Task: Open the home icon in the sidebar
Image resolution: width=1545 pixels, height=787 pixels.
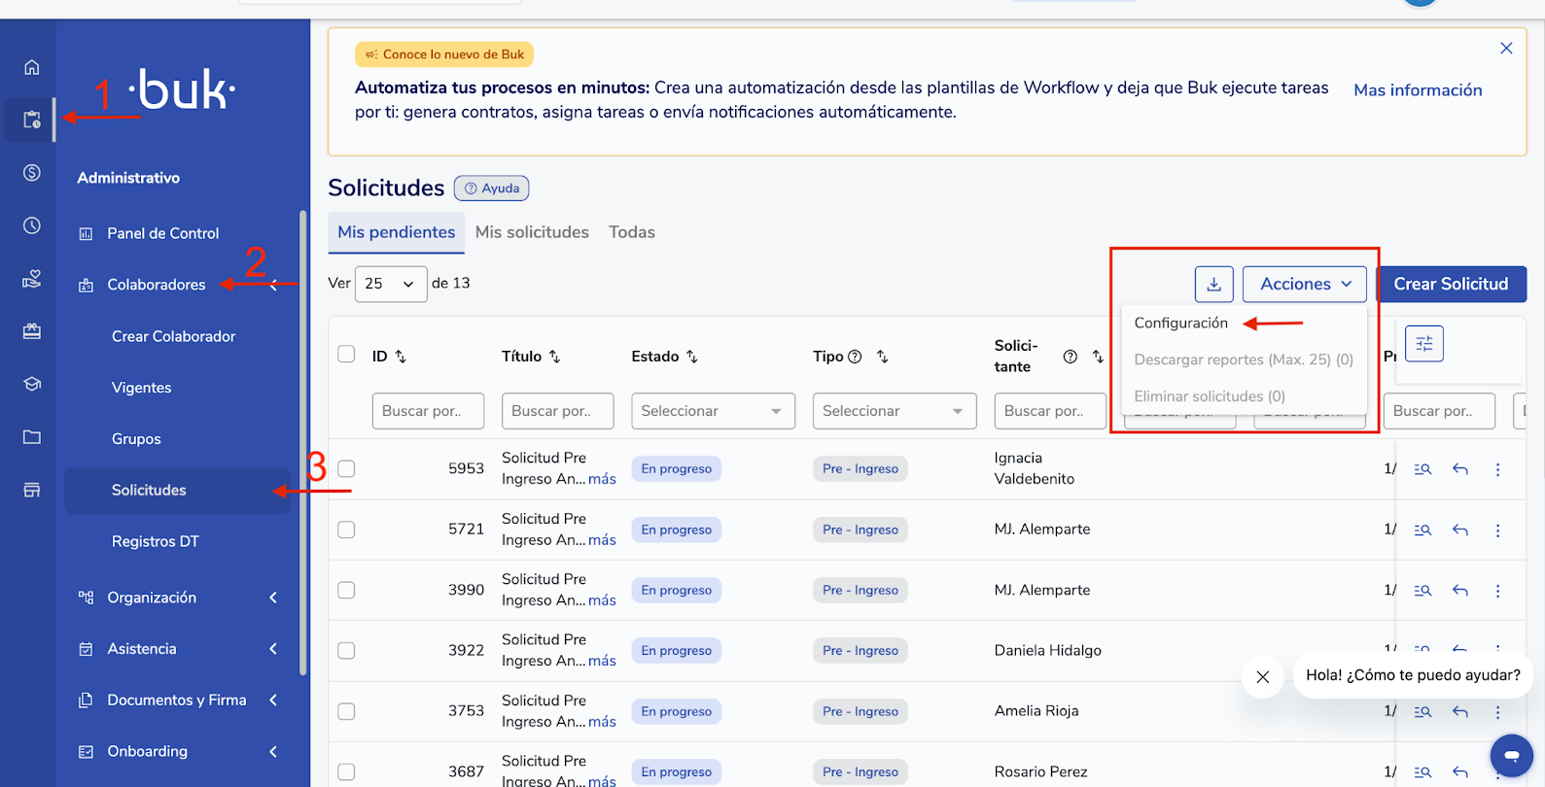Action: 32,67
